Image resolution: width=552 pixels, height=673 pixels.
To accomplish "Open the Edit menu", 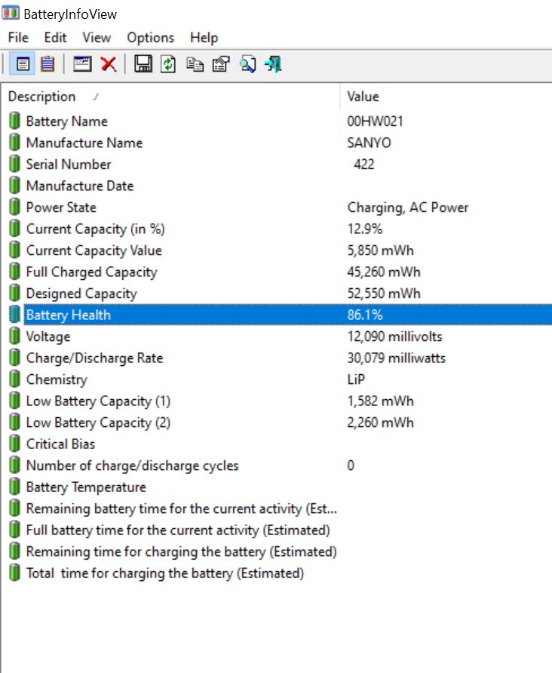I will coord(55,38).
